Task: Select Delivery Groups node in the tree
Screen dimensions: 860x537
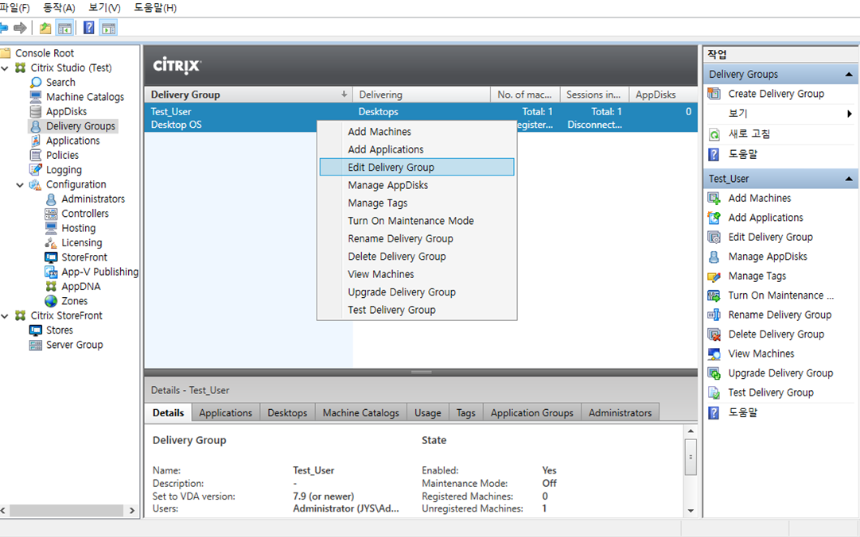Action: click(80, 126)
